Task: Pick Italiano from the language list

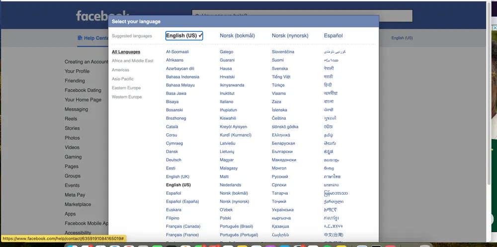Action: click(x=226, y=102)
